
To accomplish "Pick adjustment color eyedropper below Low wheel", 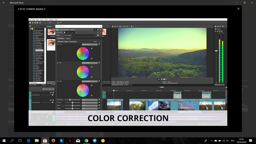I will [92, 59].
